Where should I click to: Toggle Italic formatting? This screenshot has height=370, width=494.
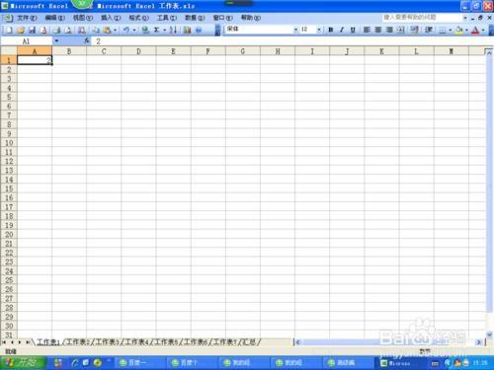342,30
